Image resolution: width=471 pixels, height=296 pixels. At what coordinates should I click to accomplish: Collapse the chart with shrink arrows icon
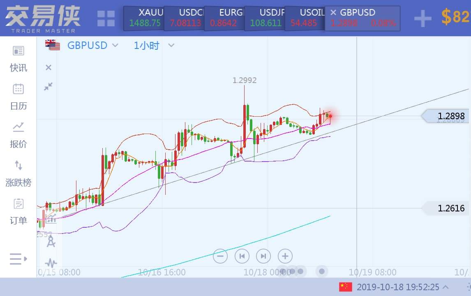[x=48, y=86]
